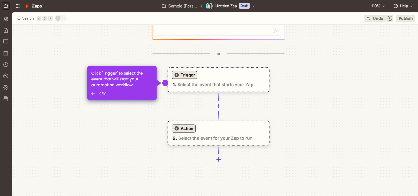Click the Draft status badge
The width and height of the screenshot is (418, 196).
(x=244, y=6)
